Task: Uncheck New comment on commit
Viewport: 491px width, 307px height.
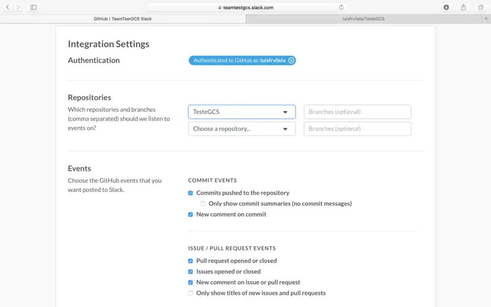Action: [x=191, y=215]
